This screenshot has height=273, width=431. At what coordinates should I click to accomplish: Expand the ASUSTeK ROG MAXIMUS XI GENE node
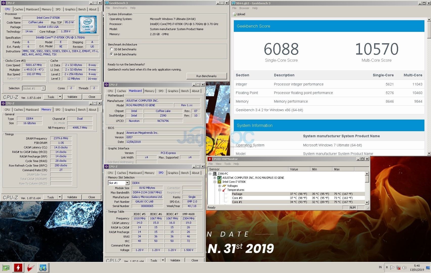pyautogui.click(x=215, y=178)
